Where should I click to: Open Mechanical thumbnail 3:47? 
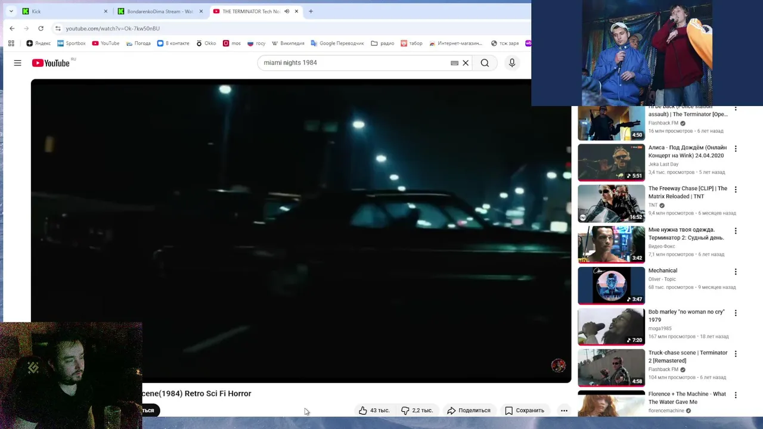click(x=611, y=285)
